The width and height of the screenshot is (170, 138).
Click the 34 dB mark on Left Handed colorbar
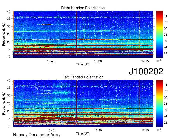(165, 85)
